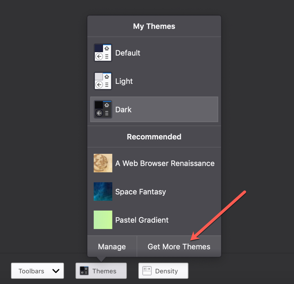Image resolution: width=294 pixels, height=284 pixels.
Task: Click the Pastel Gradient green swatch
Action: 103,220
